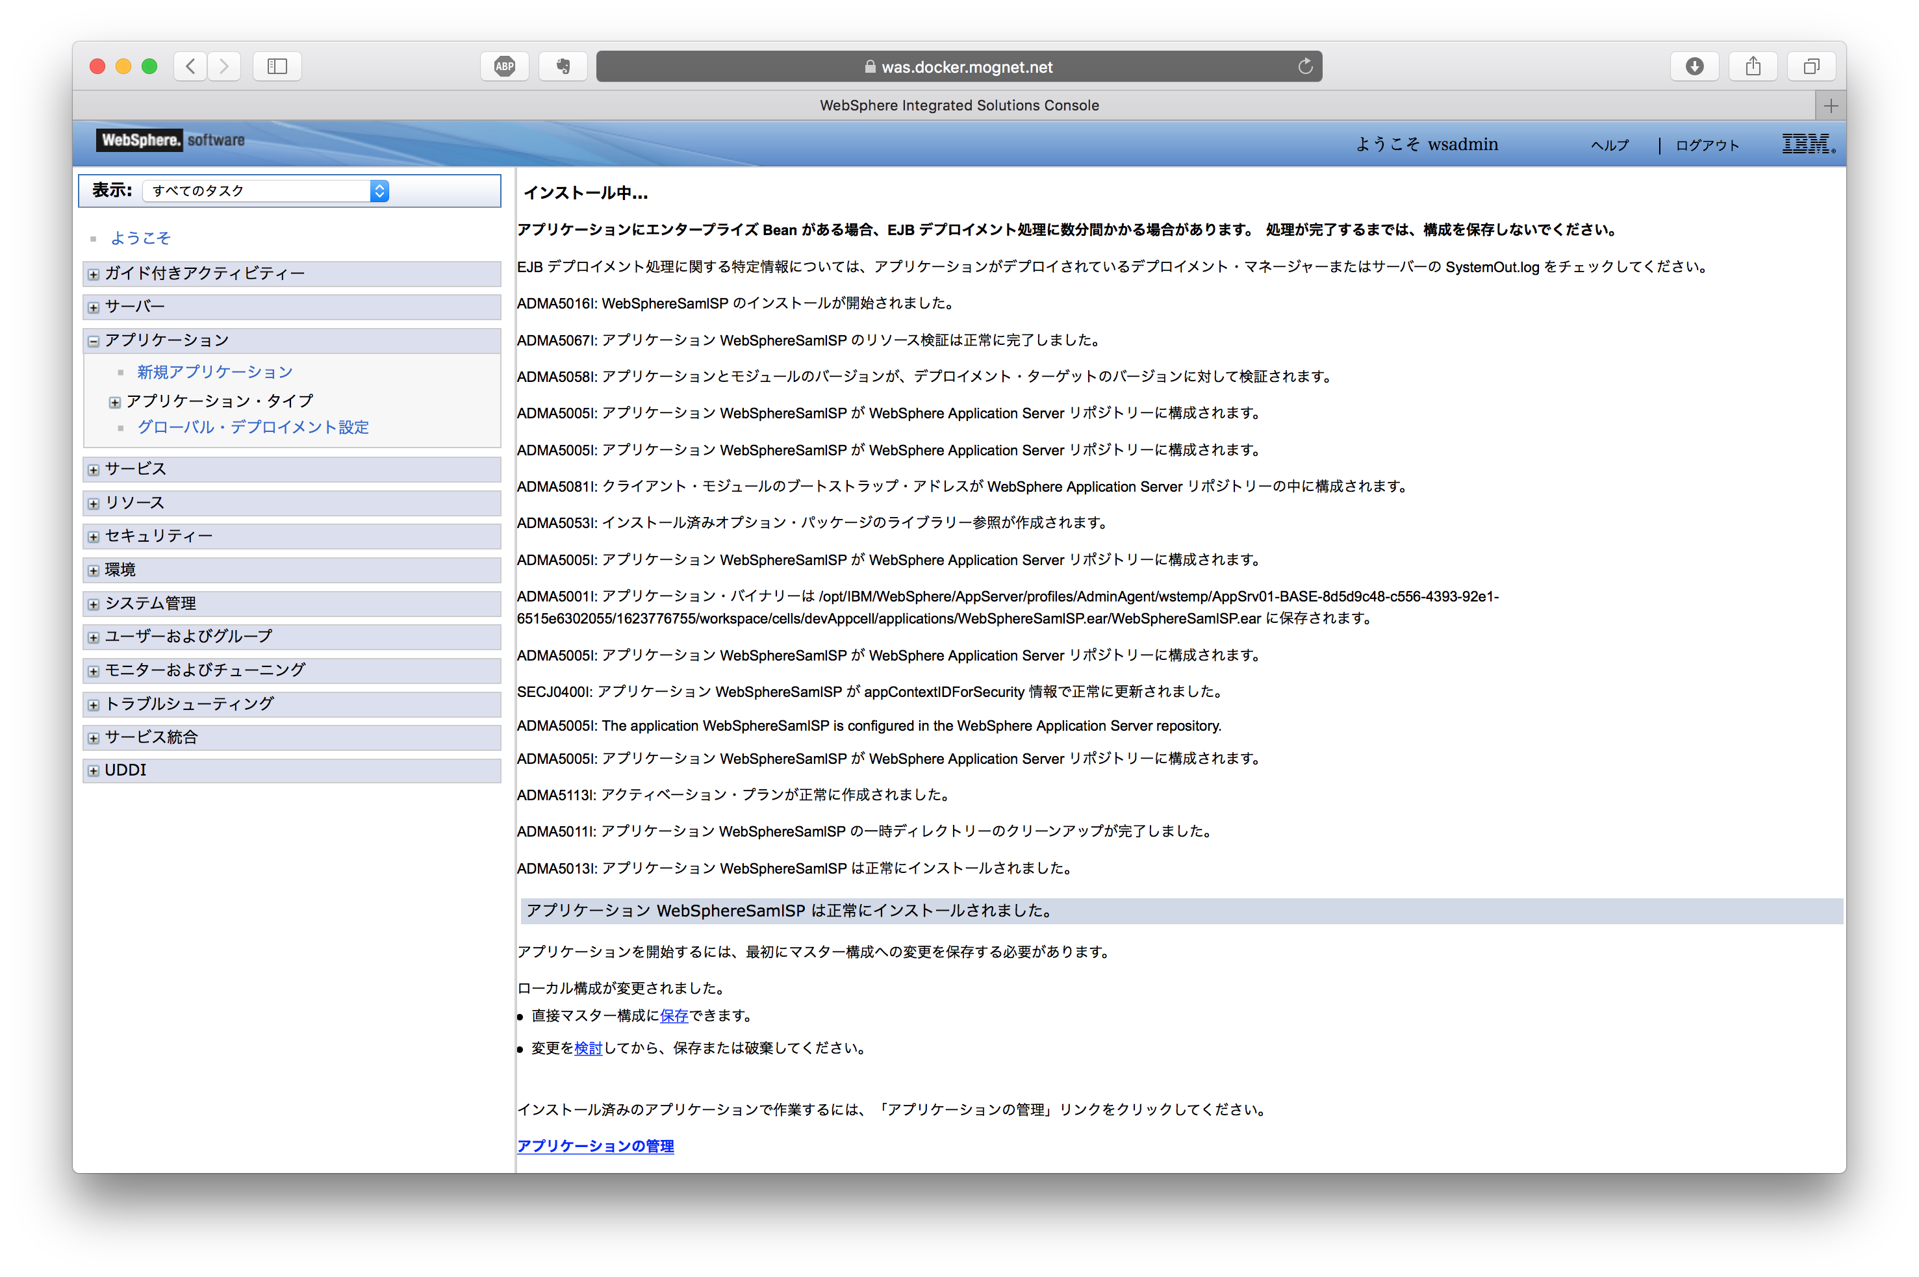
Task: Reload the page with the refresh icon
Action: [x=1305, y=66]
